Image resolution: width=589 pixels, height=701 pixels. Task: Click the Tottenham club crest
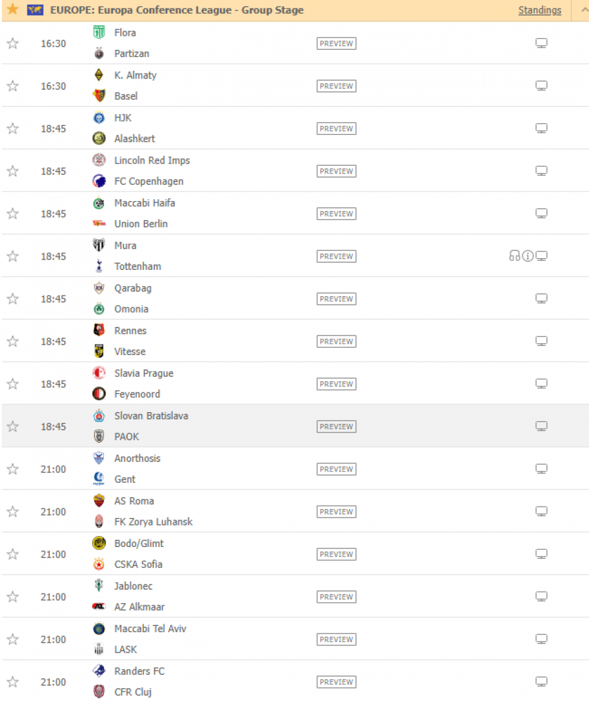tap(99, 266)
